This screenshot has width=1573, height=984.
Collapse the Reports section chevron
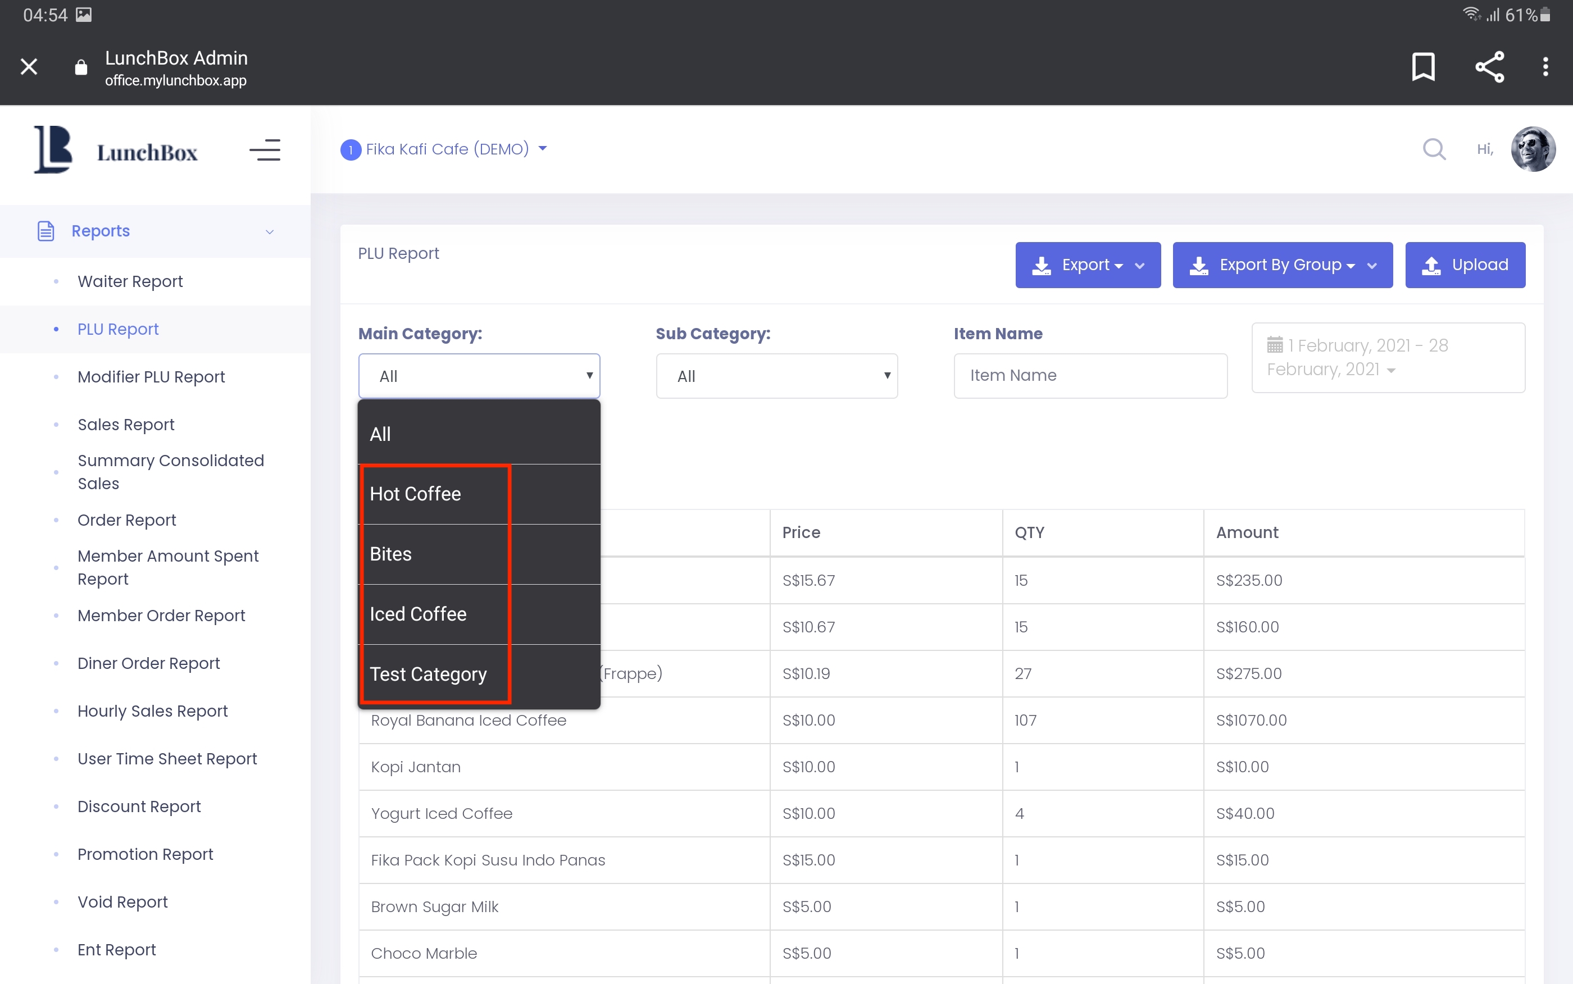point(270,232)
